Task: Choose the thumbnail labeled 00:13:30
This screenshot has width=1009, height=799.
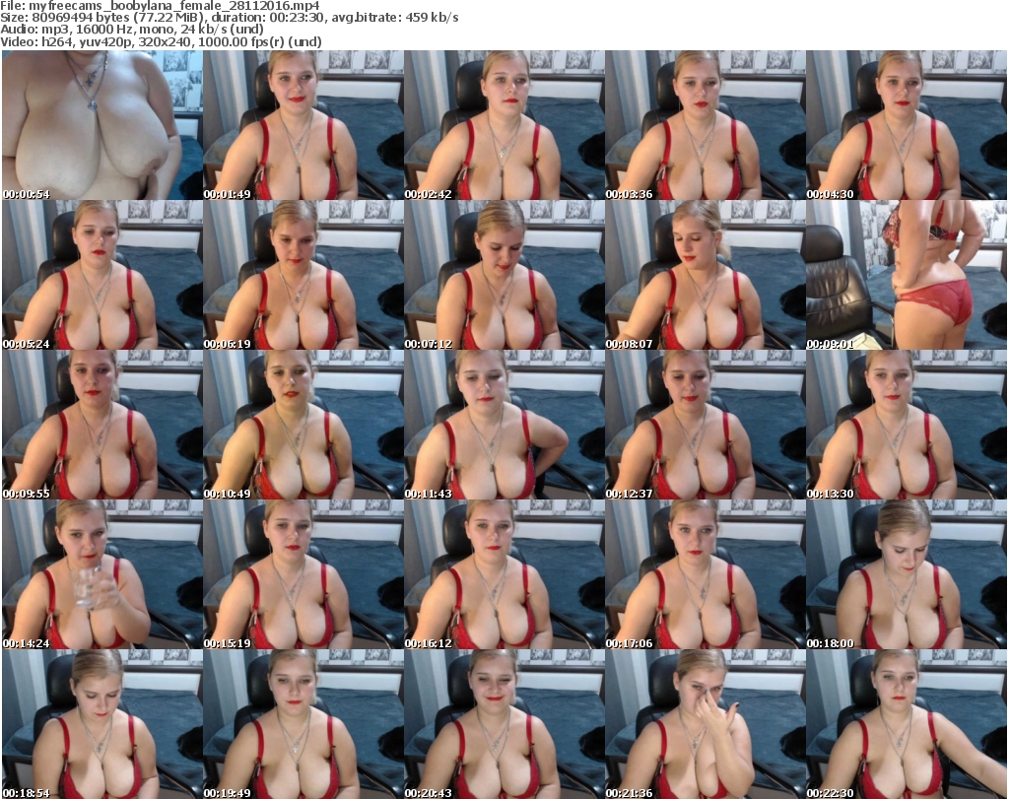Action: tap(907, 425)
